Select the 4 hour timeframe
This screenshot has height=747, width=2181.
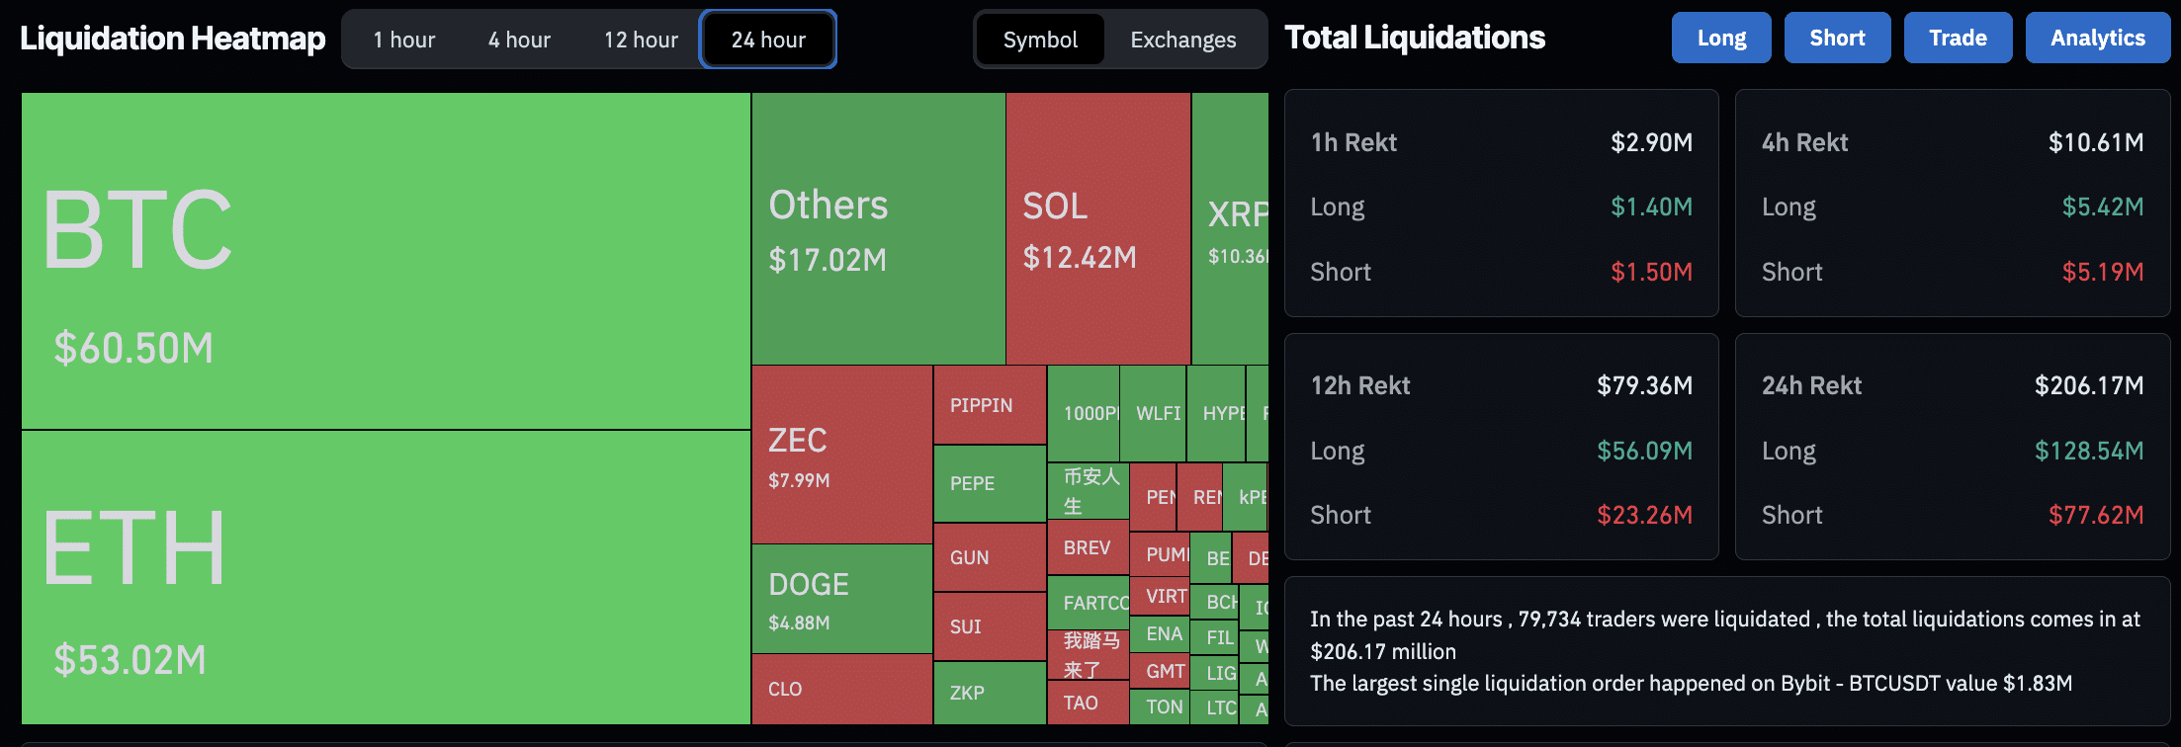pos(518,40)
